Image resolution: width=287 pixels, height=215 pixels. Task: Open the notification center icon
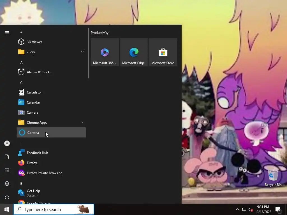(278, 210)
